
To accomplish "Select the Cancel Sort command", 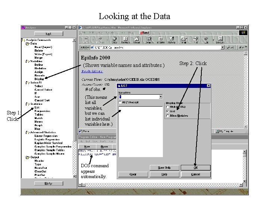I will 42,100.
